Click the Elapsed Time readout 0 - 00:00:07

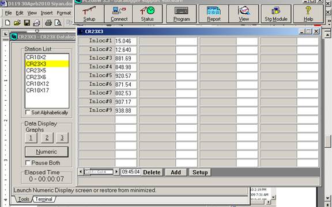click(x=46, y=179)
